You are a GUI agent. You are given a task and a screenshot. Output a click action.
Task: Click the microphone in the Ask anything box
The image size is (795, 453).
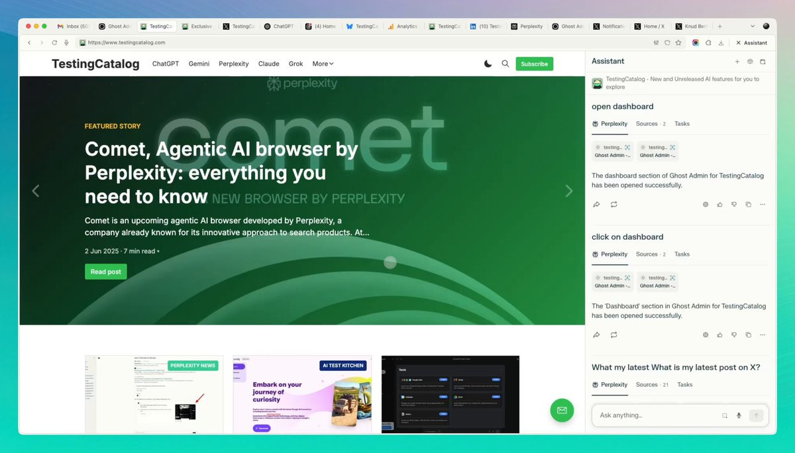pos(739,415)
